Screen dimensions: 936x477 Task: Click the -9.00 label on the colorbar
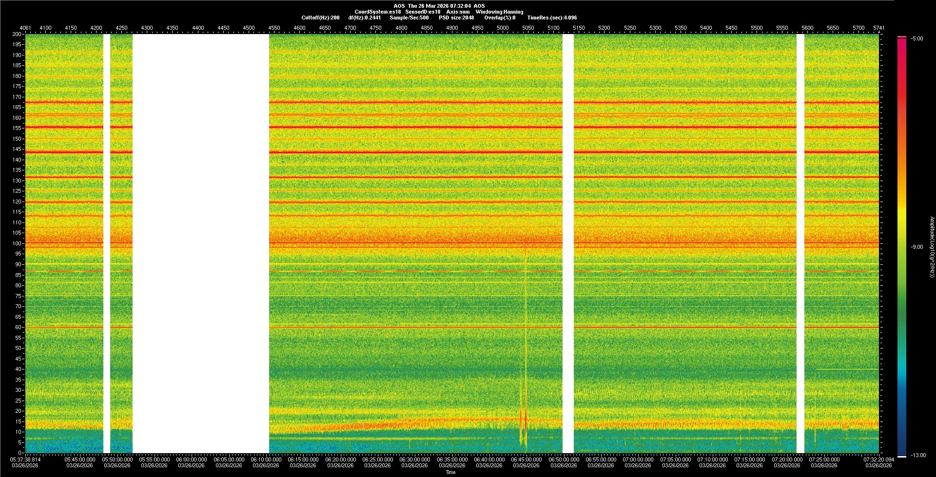(916, 247)
